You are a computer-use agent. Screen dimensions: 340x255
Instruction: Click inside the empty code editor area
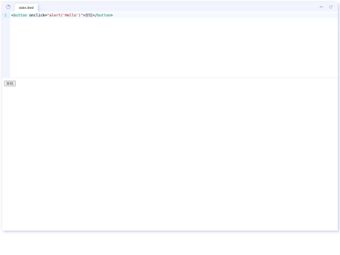click(x=174, y=48)
